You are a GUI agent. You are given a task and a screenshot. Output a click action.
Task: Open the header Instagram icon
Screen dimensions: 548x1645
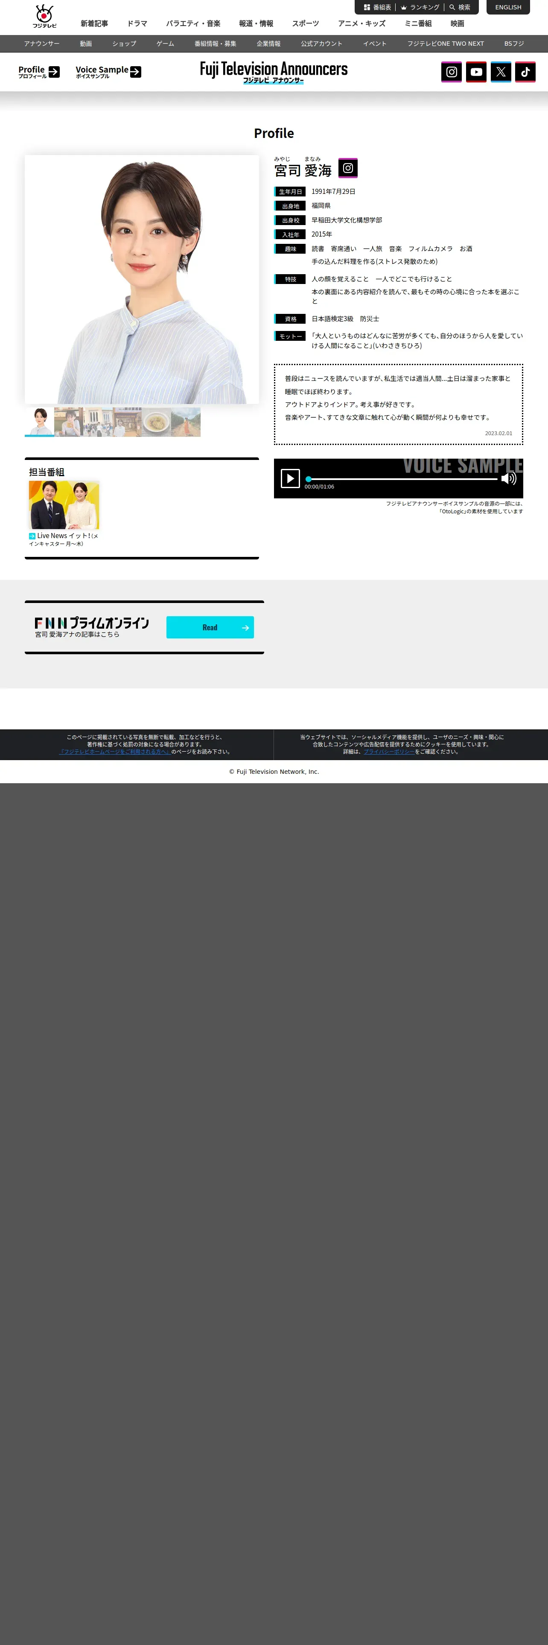[x=451, y=71]
